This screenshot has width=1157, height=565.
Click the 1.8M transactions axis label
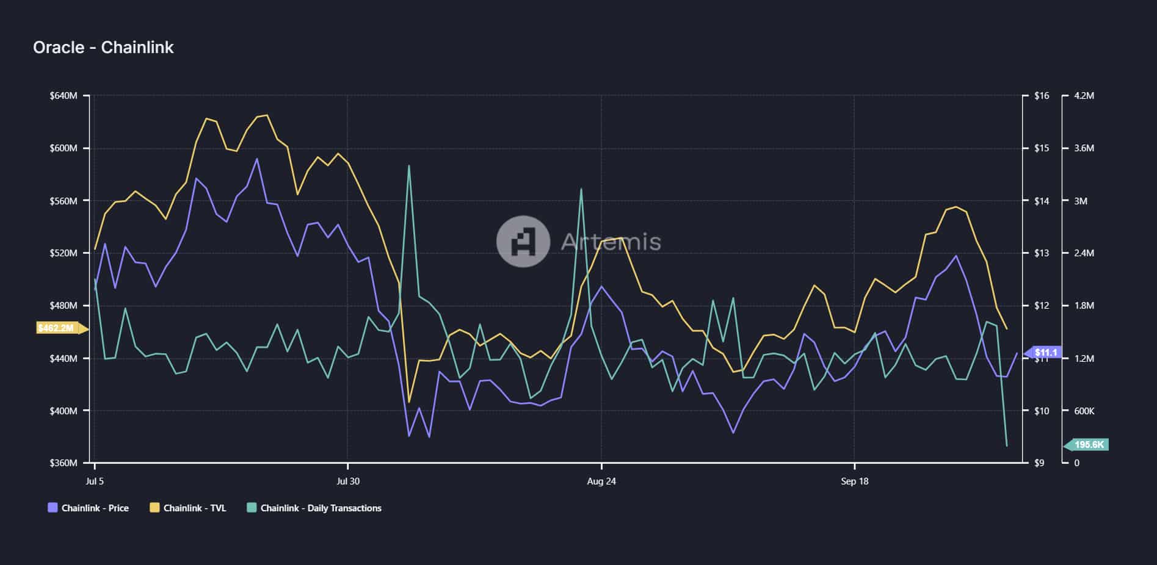[x=1084, y=306]
